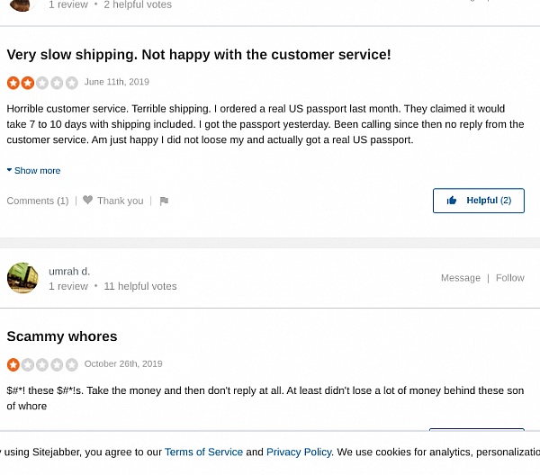Open the Privacy Policy link

(299, 453)
